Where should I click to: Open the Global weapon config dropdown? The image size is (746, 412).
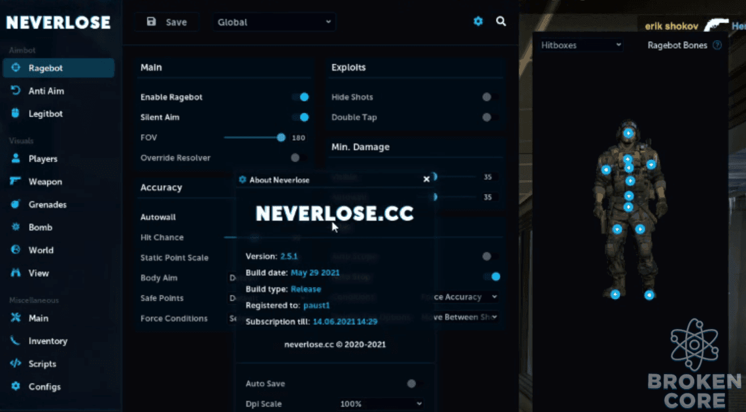(x=274, y=22)
